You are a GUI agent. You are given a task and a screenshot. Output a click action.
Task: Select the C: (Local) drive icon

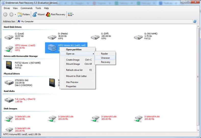point(9,37)
